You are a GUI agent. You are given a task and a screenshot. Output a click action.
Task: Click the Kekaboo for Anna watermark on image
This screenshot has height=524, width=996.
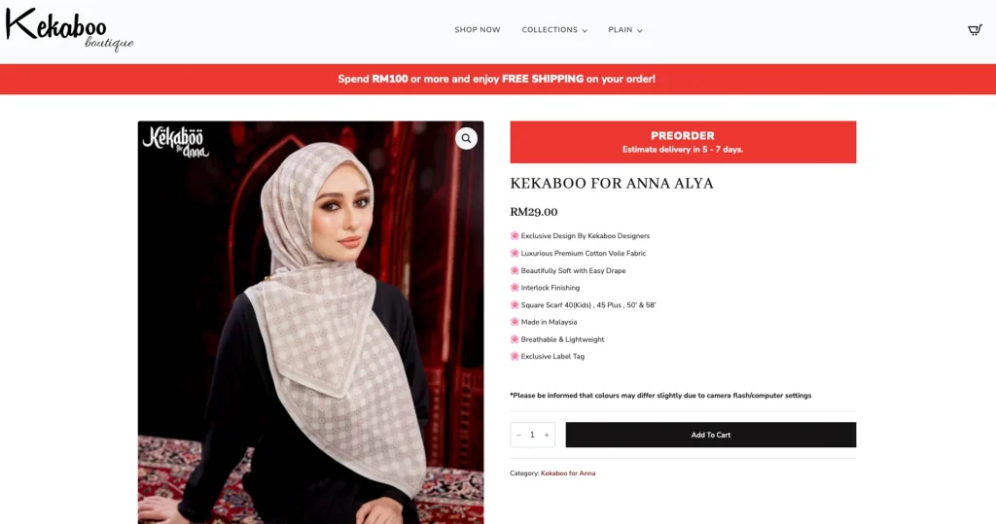click(x=175, y=142)
